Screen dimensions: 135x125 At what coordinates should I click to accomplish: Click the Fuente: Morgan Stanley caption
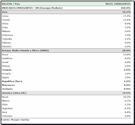pyautogui.click(x=15, y=120)
